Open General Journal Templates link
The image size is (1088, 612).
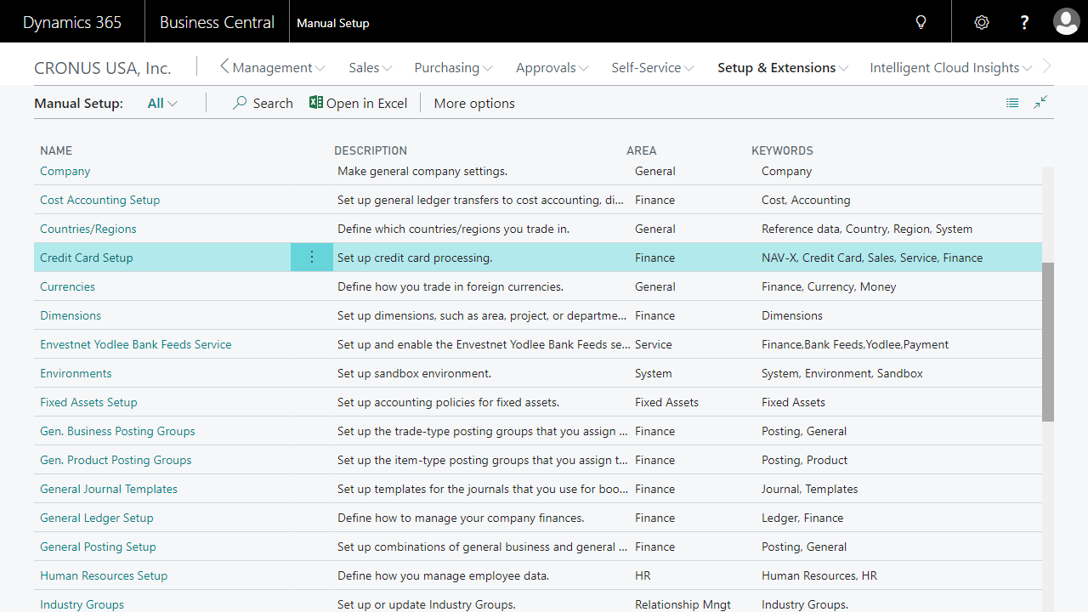tap(109, 489)
